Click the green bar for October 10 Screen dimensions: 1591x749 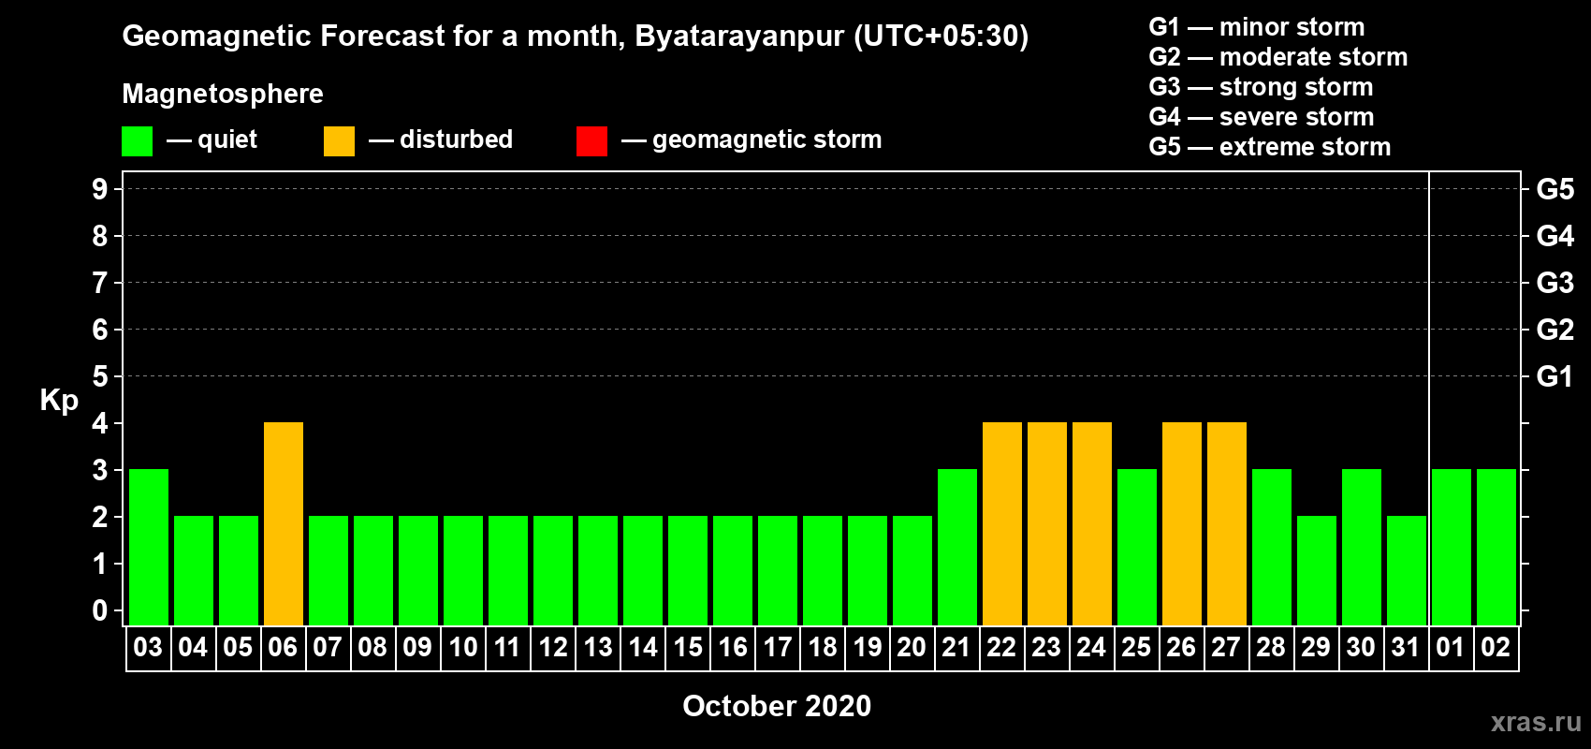pos(463,570)
